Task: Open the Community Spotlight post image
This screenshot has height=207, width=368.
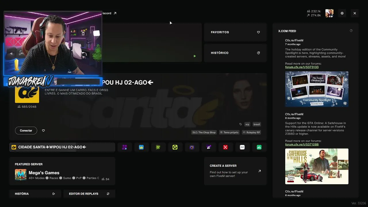Action: 317,89
